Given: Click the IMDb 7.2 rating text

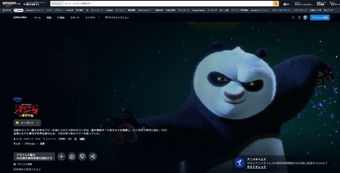Looking at the screenshot, I should click(x=28, y=139).
